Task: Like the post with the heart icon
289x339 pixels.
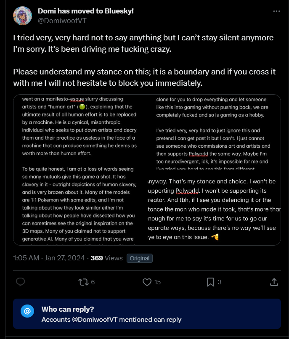Action: [147, 282]
